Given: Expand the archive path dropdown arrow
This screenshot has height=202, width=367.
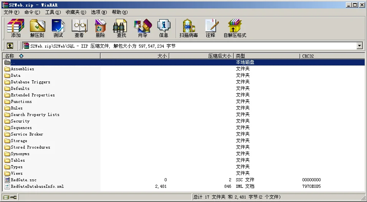Looking at the screenshot, I should pyautogui.click(x=360, y=46).
